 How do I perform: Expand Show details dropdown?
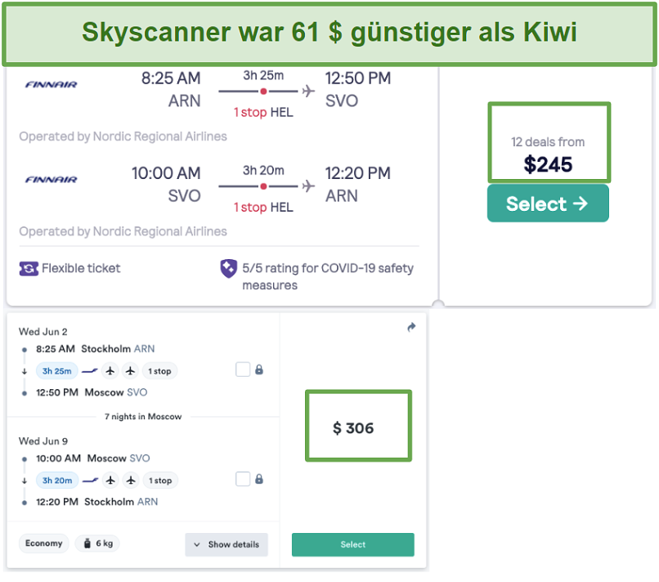(226, 544)
